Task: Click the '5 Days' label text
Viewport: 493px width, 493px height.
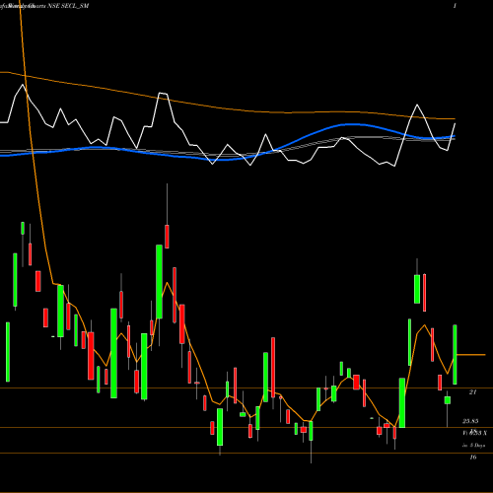Action: [477, 446]
